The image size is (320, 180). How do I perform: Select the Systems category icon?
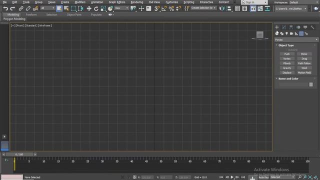(x=306, y=33)
